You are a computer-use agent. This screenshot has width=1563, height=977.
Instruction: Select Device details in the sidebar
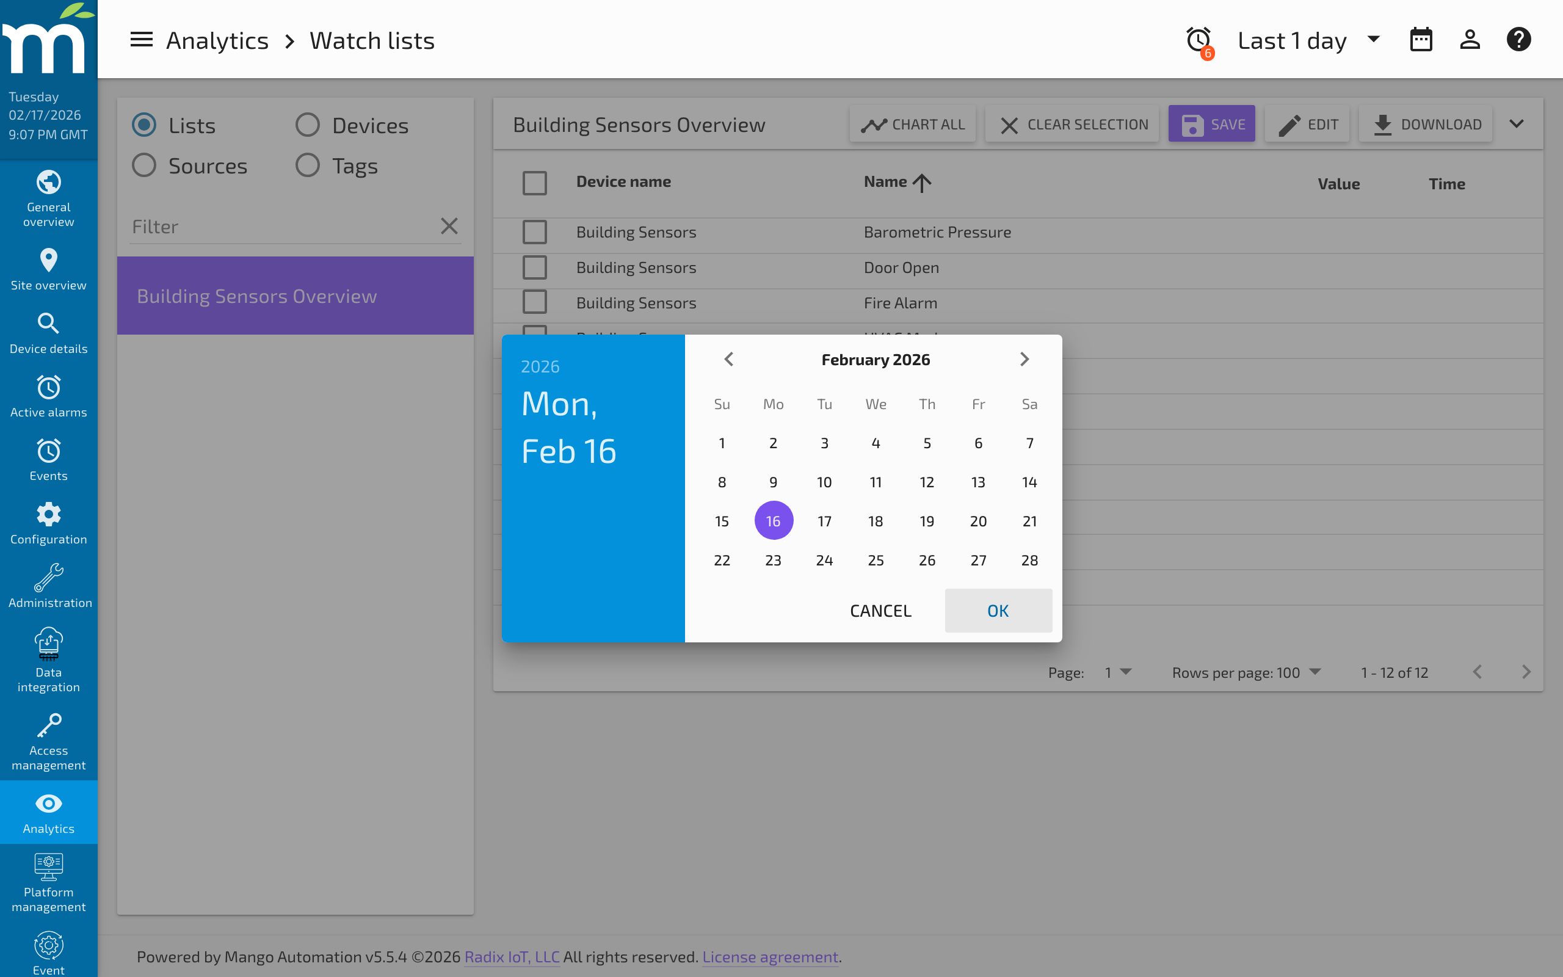[48, 332]
